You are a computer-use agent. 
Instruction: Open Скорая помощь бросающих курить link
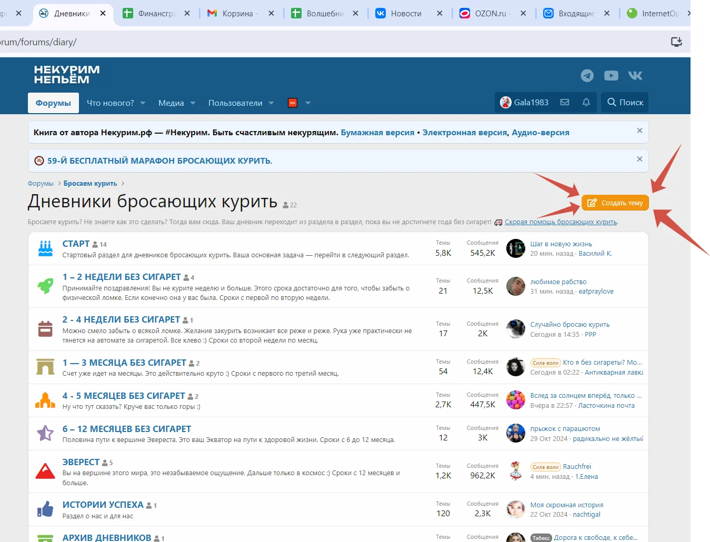pos(561,222)
